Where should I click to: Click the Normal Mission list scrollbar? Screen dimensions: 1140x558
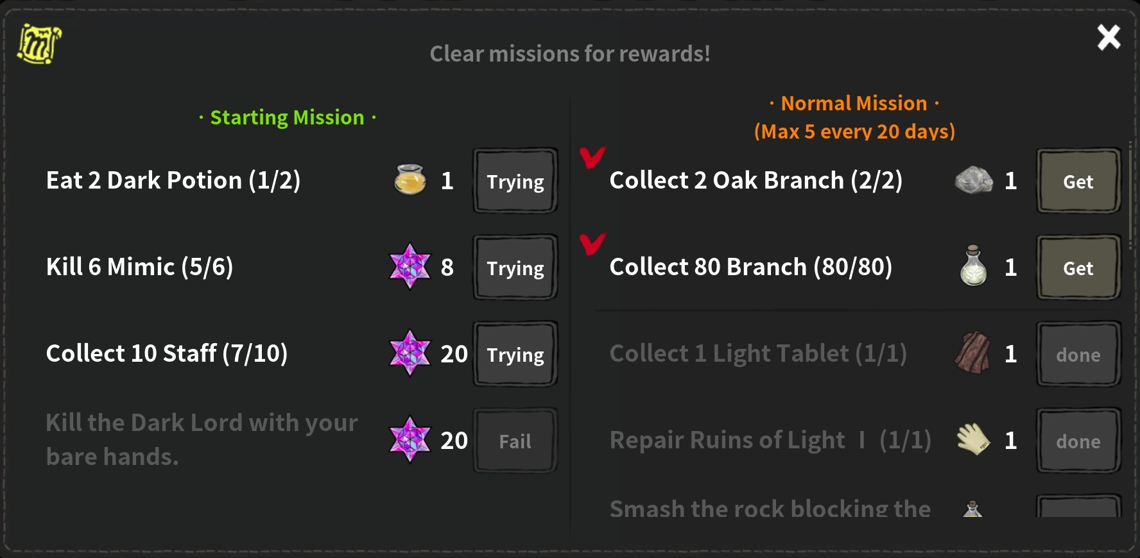1130,192
